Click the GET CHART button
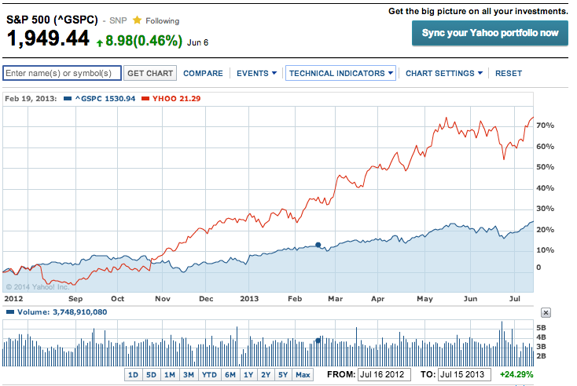 coord(150,73)
